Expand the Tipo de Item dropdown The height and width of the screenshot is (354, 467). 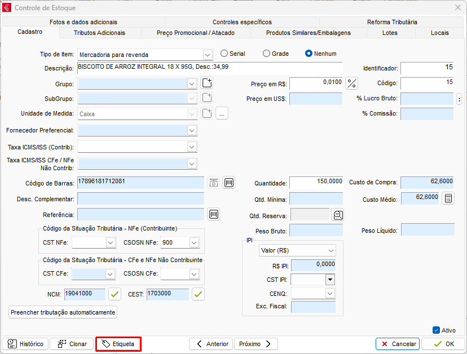207,55
